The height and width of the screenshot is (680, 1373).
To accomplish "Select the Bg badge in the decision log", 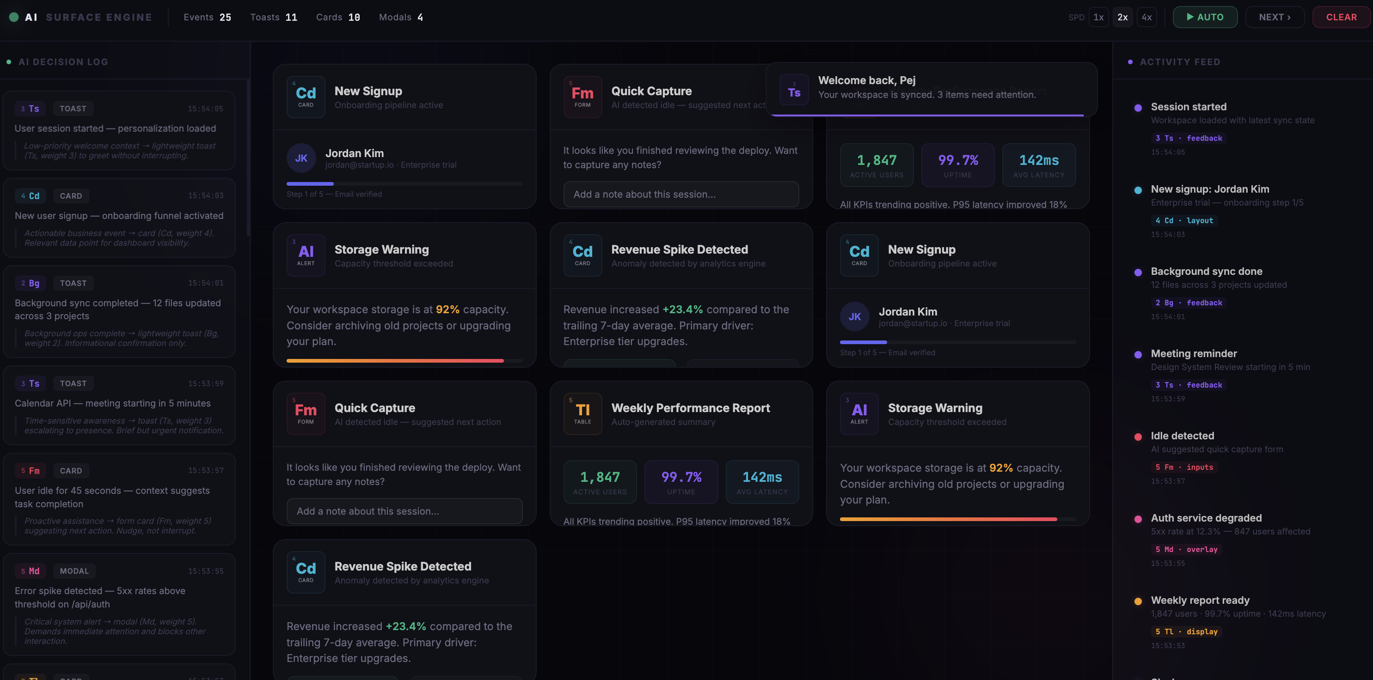I will point(30,283).
